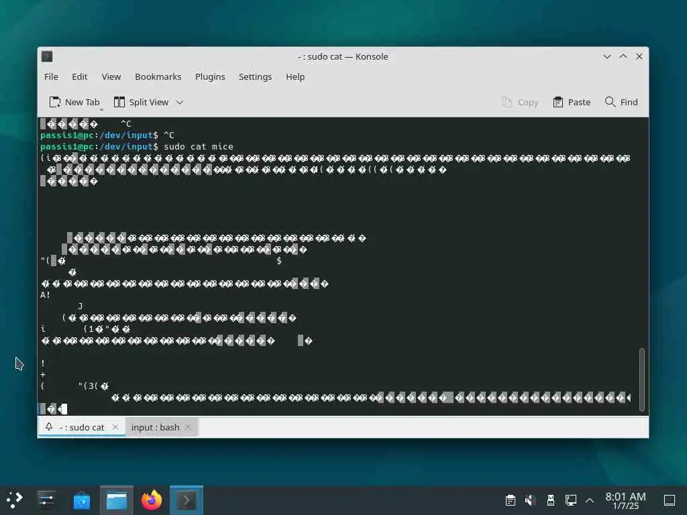Open the removable devices tray icon
This screenshot has height=515, width=687.
coord(551,500)
